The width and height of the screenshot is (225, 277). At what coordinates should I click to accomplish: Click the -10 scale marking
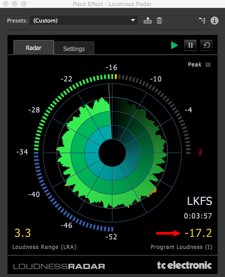(156, 79)
